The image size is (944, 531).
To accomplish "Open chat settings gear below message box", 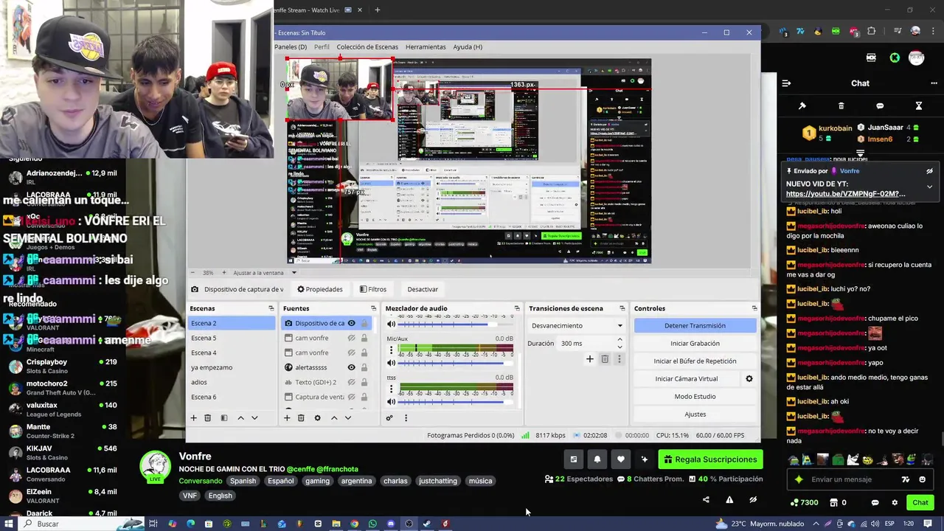I will click(x=895, y=503).
